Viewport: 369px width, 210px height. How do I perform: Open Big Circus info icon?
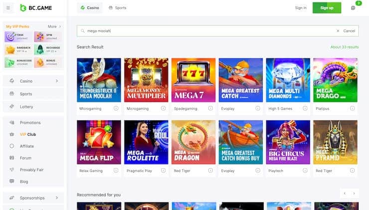(305, 171)
